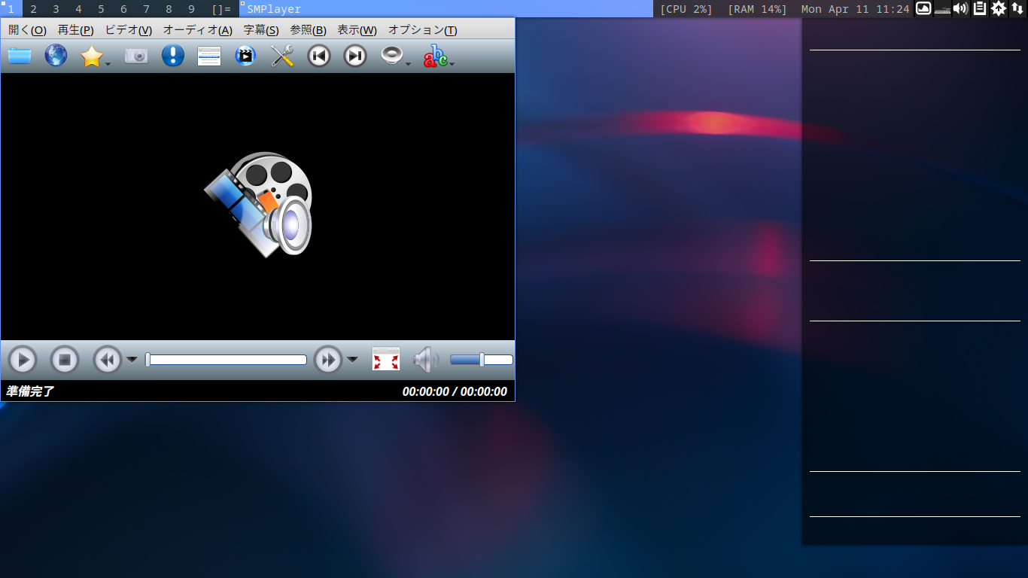Click the SMPlayer title in the top bar

[x=274, y=9]
